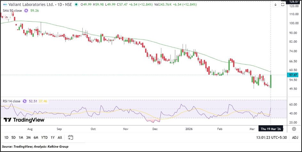This screenshot has width=302, height=152.
Task: Click the SMA 50 close indicator label
Action: pyautogui.click(x=12, y=11)
